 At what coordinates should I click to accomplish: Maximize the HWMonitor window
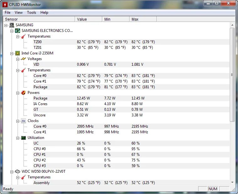pos(217,3)
